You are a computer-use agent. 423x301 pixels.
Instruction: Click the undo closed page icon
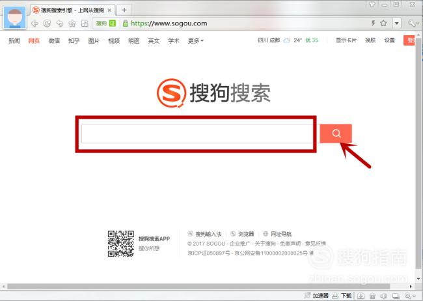pos(60,23)
